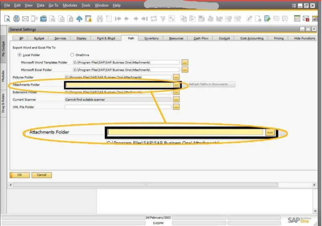
Task: Switch to the Font & Bkgd tab
Action: pyautogui.click(x=106, y=39)
